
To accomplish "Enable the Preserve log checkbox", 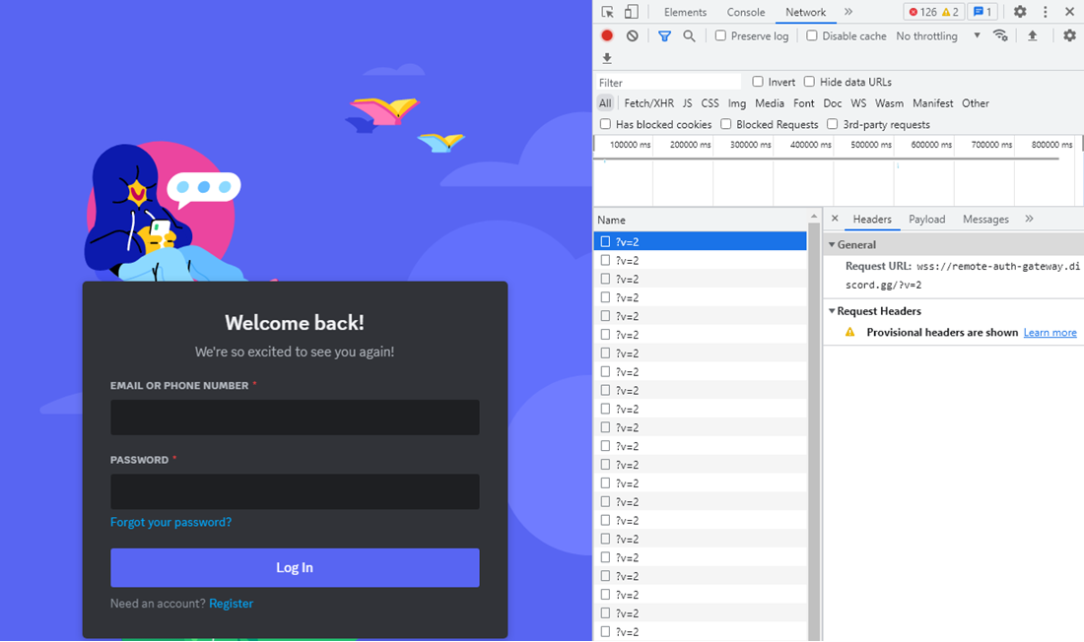I will (x=720, y=35).
